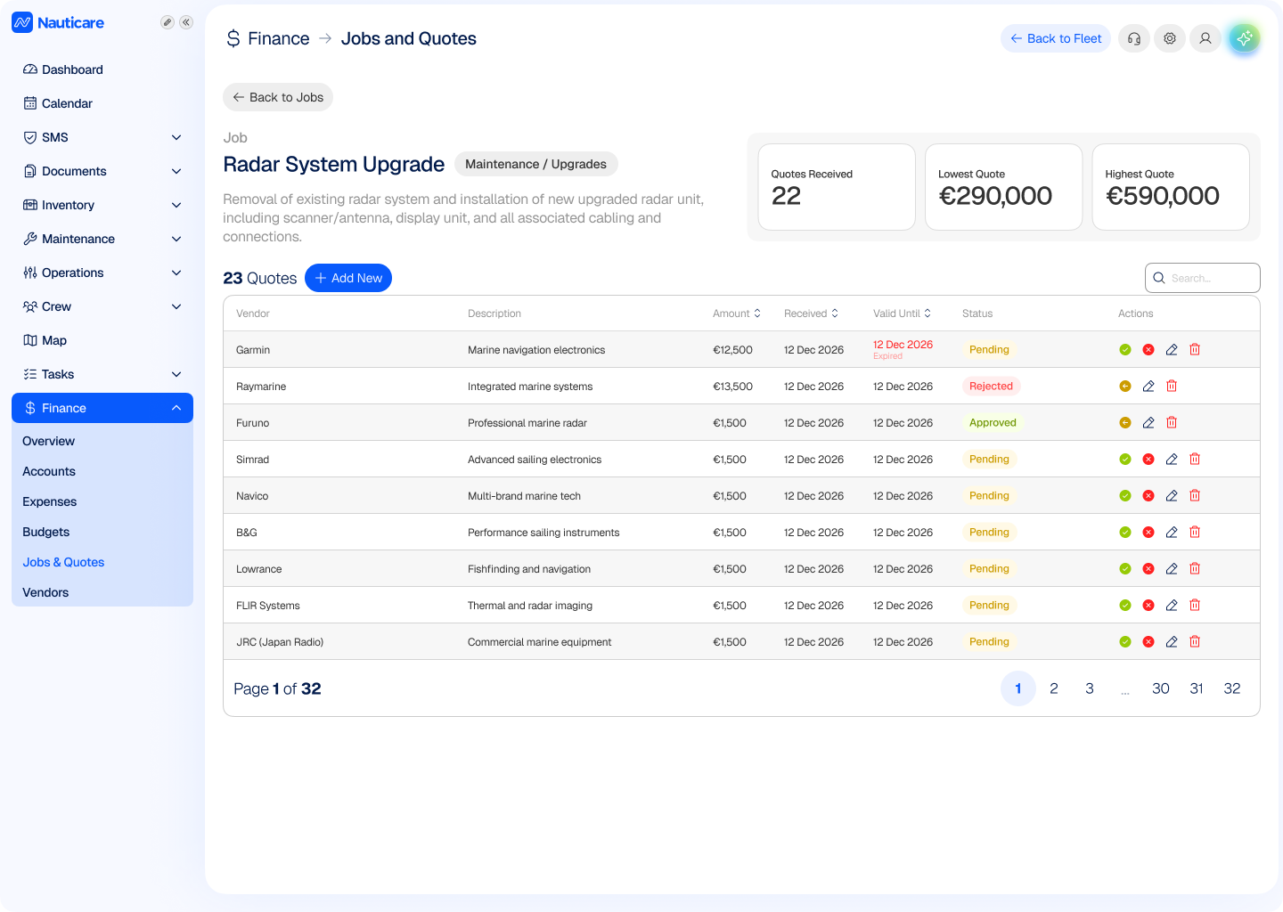
Task: Reject the Simrad quote with the red X
Action: point(1148,460)
